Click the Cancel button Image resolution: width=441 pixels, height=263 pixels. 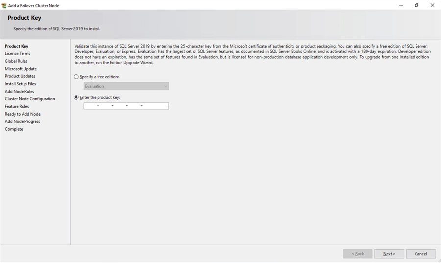tap(420, 254)
